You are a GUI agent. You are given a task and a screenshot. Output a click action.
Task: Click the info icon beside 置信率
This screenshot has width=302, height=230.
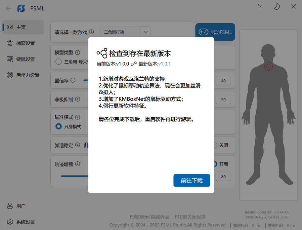coord(73,80)
